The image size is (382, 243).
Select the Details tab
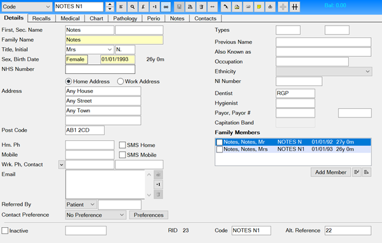tap(14, 18)
